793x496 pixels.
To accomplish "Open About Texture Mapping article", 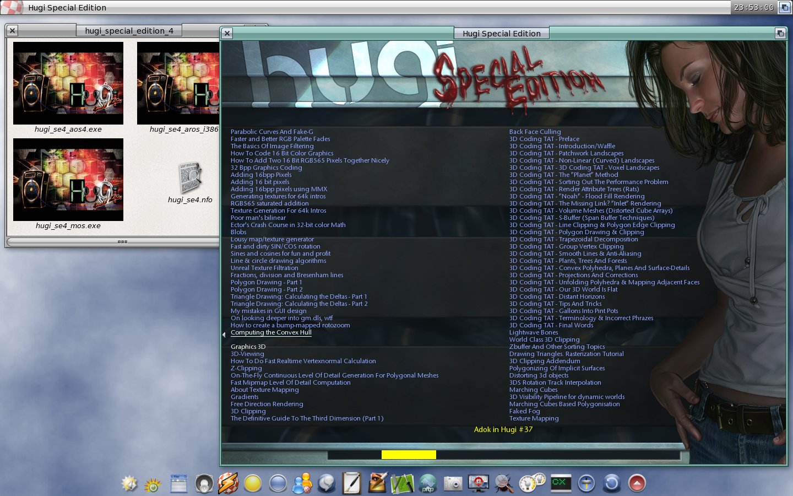I will [265, 390].
